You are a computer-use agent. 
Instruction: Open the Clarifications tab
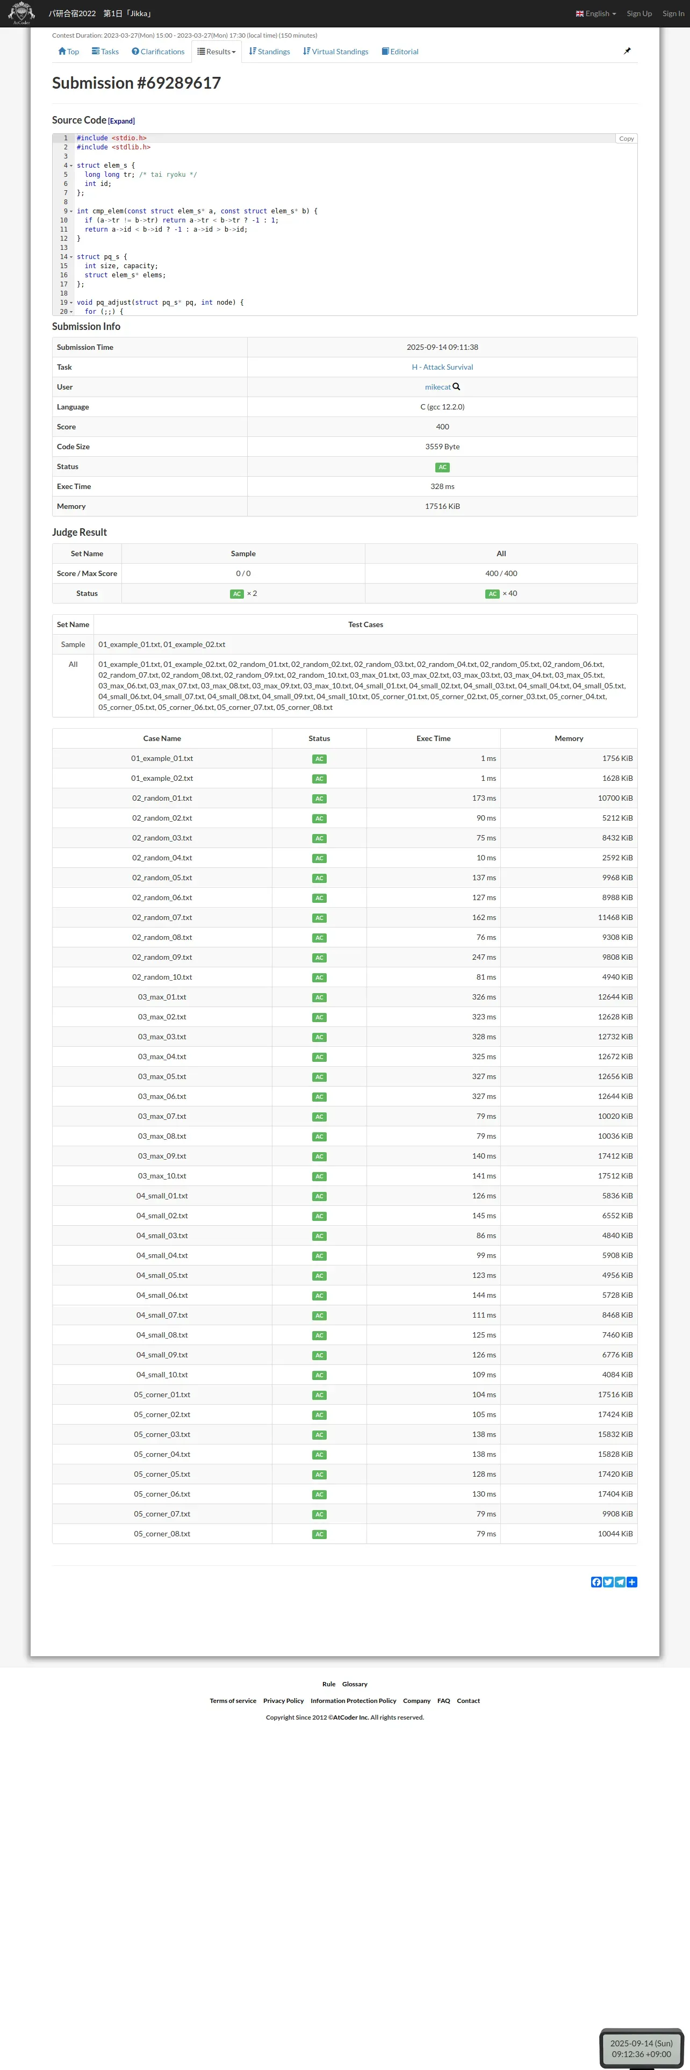[158, 52]
